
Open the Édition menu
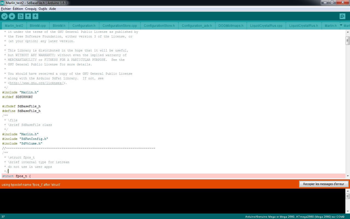[18, 9]
